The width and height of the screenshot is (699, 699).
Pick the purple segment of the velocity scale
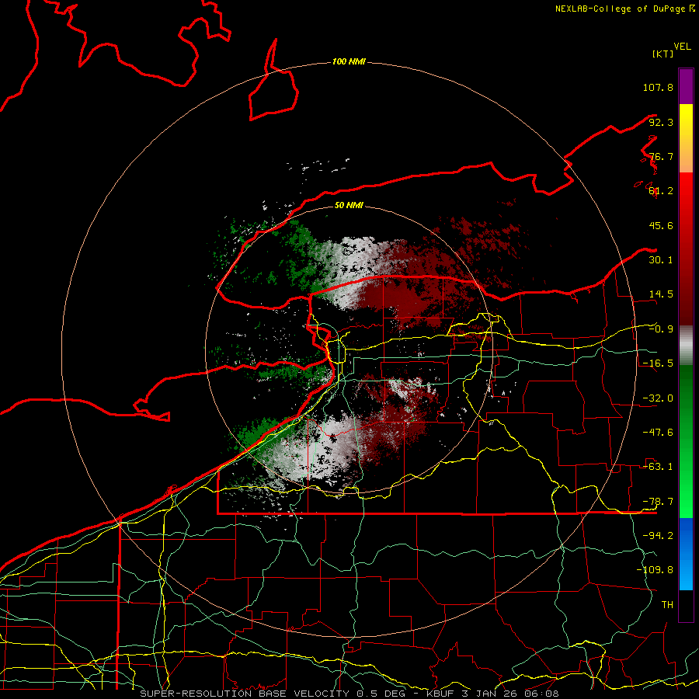(x=686, y=86)
